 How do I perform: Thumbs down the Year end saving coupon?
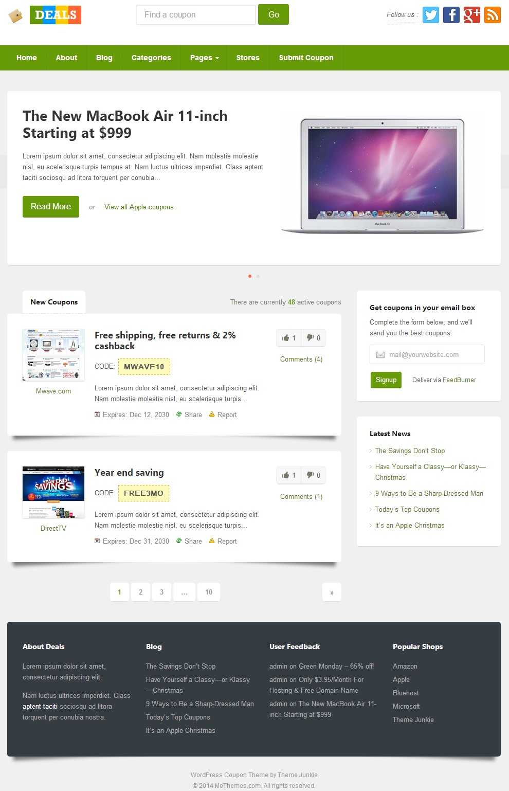[x=313, y=475]
